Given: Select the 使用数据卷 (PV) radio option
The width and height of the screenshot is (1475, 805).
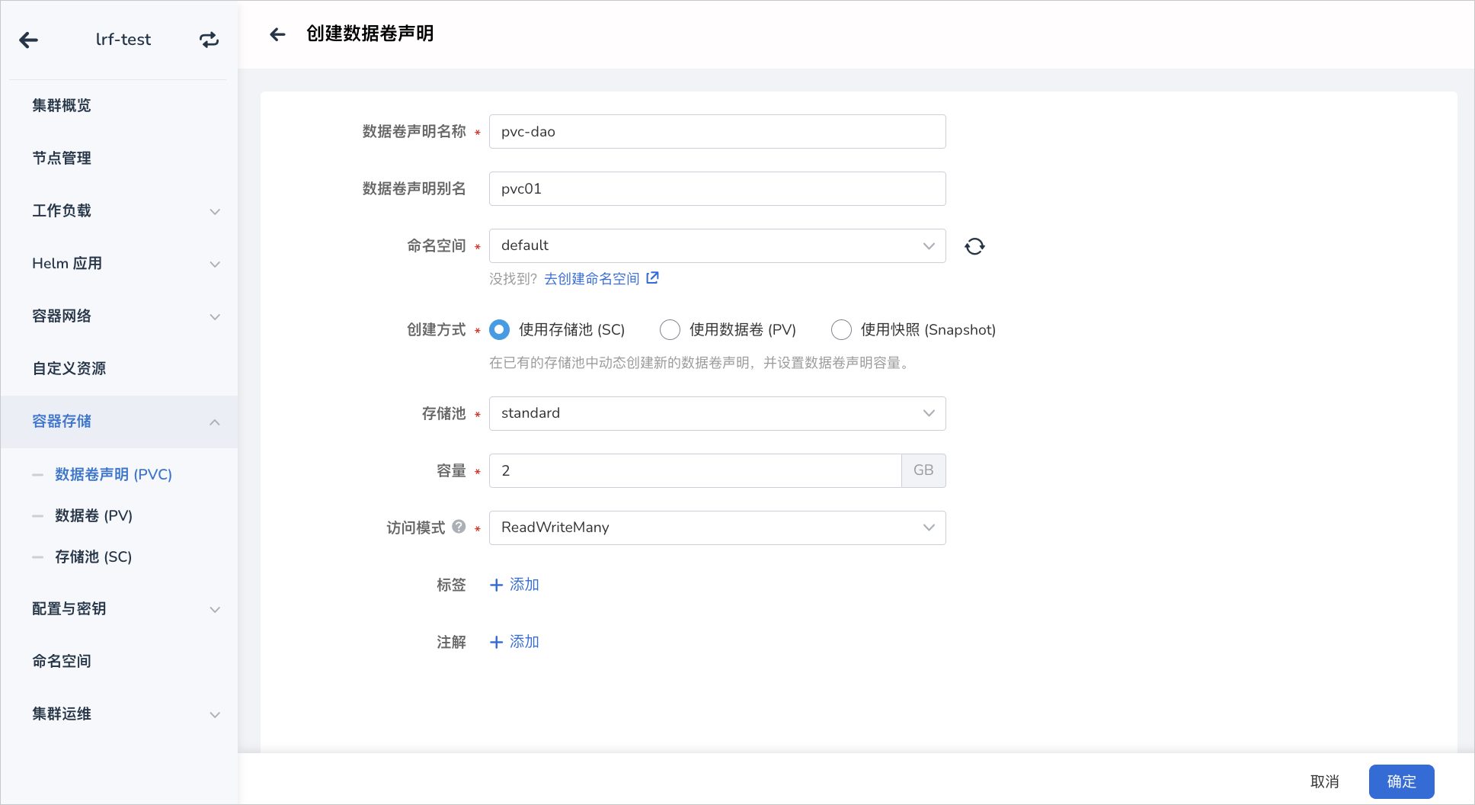Looking at the screenshot, I should pos(670,329).
